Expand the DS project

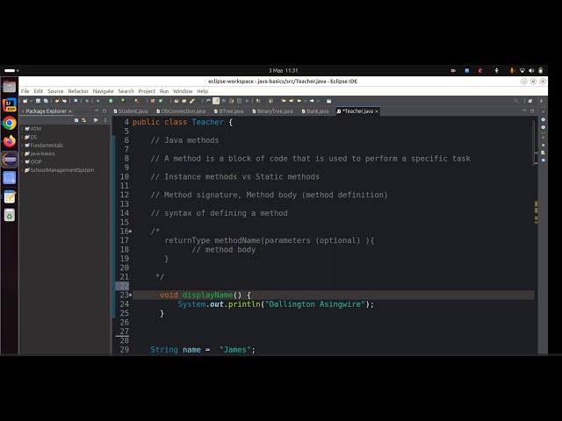[22, 137]
